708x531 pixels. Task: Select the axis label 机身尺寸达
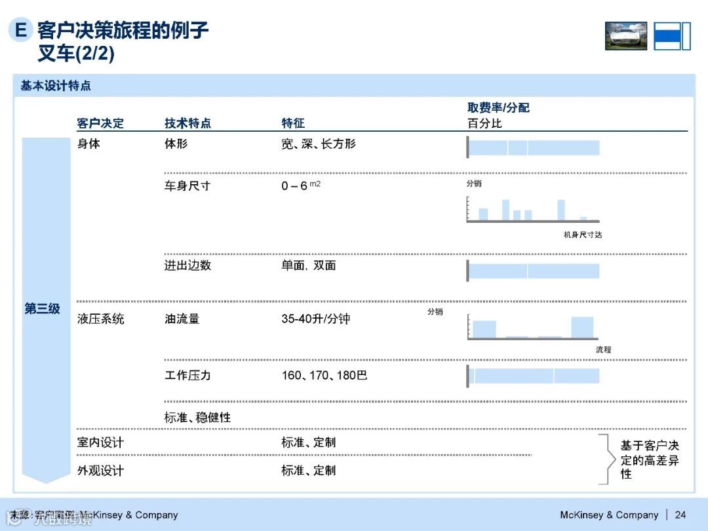pos(583,234)
